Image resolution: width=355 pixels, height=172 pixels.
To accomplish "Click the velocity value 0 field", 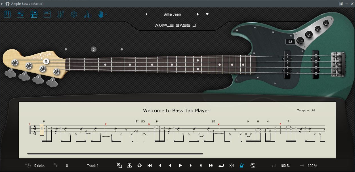I will 67,166.
